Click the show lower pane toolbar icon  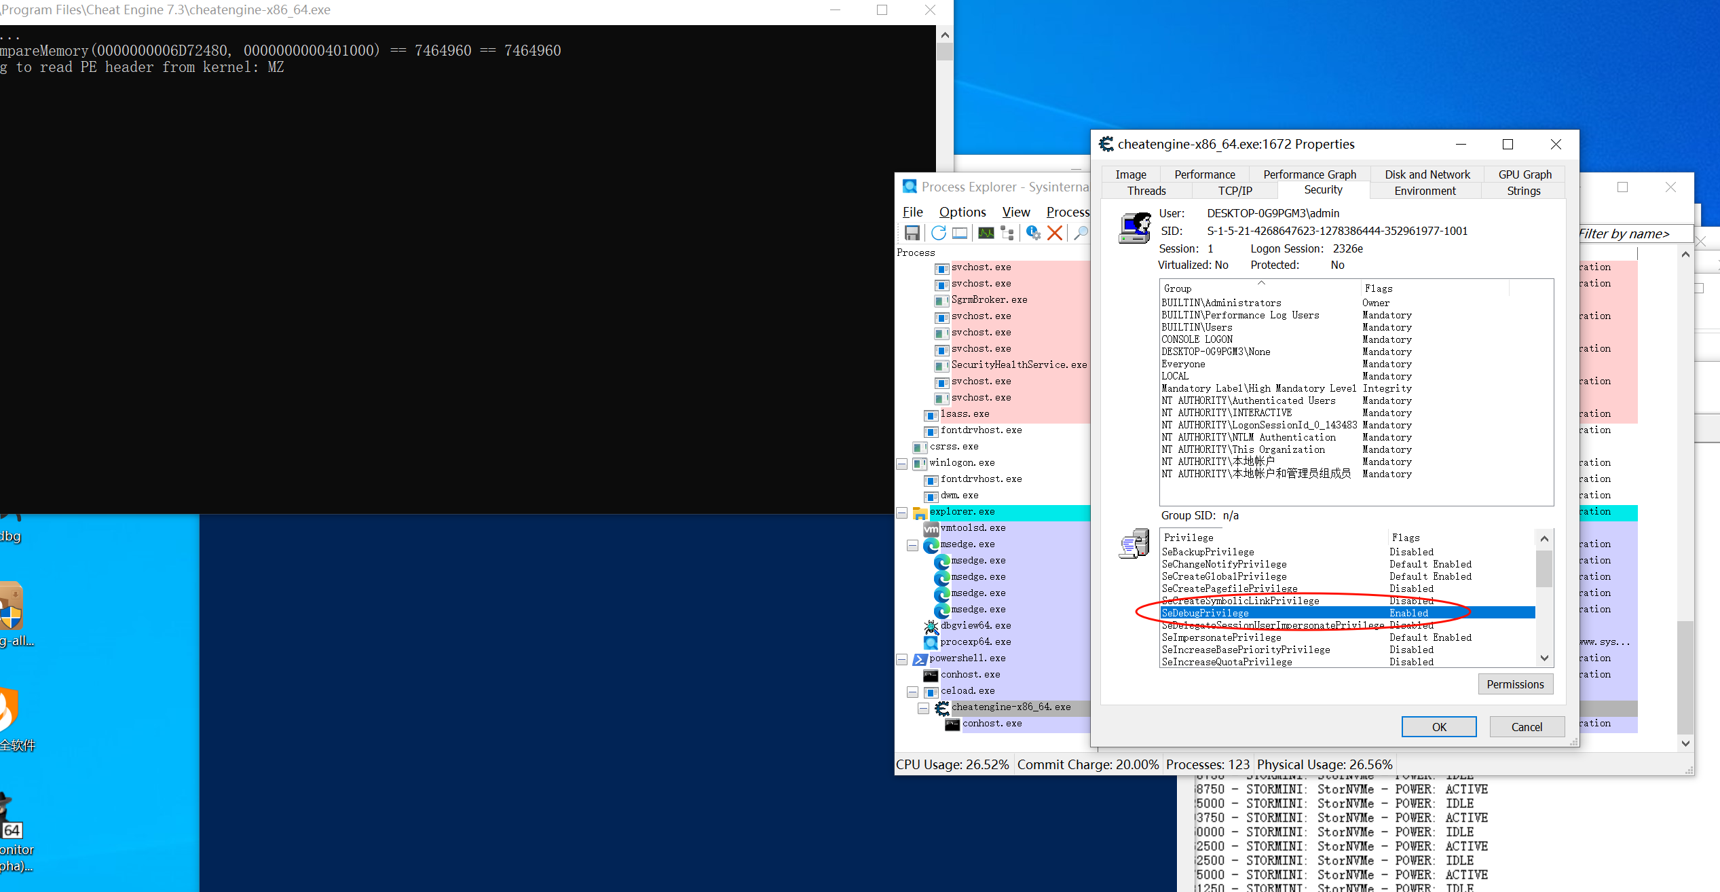[x=960, y=233]
